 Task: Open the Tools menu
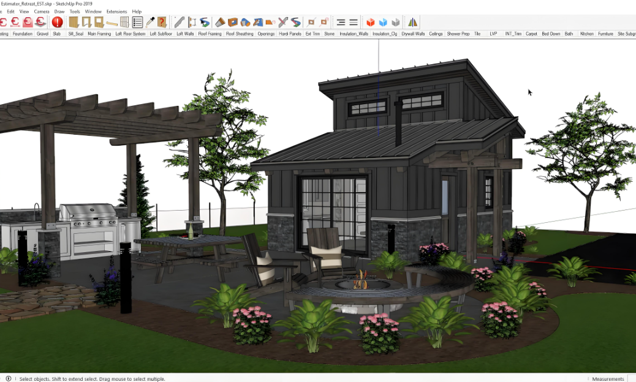point(75,11)
